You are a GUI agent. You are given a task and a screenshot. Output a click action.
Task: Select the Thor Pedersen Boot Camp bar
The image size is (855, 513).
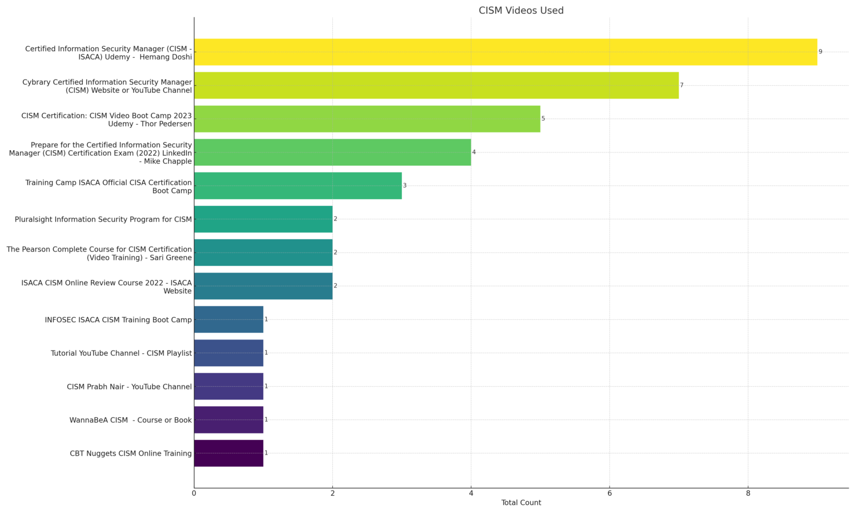(x=367, y=119)
